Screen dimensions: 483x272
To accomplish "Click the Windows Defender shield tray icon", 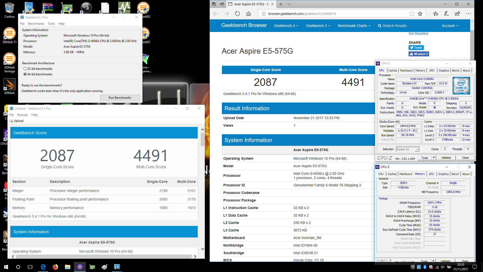I will click(431, 267).
